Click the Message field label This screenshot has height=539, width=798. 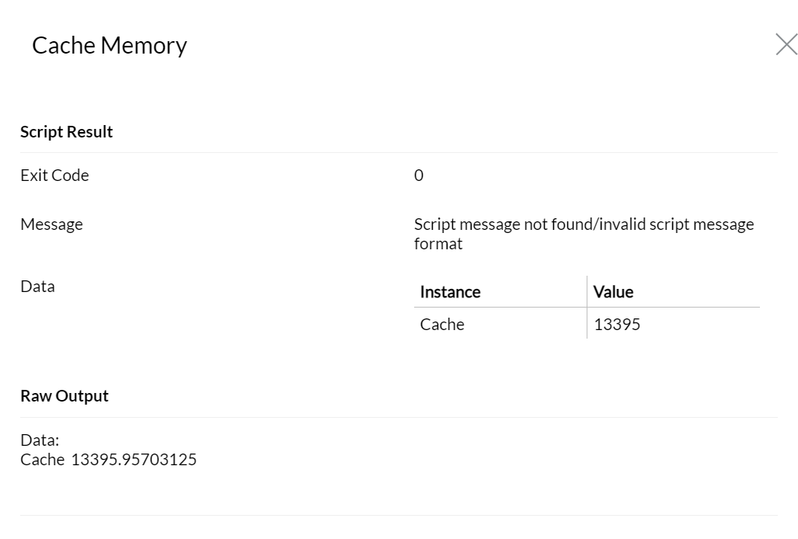(51, 224)
